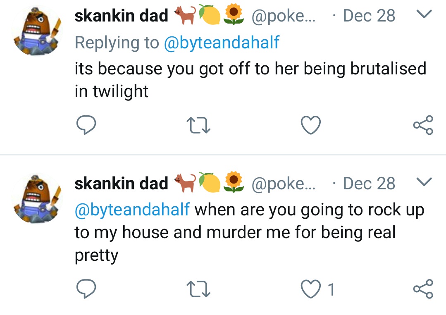Reply to the second tweet about being pretty
The width and height of the screenshot is (446, 315).
[x=86, y=289]
